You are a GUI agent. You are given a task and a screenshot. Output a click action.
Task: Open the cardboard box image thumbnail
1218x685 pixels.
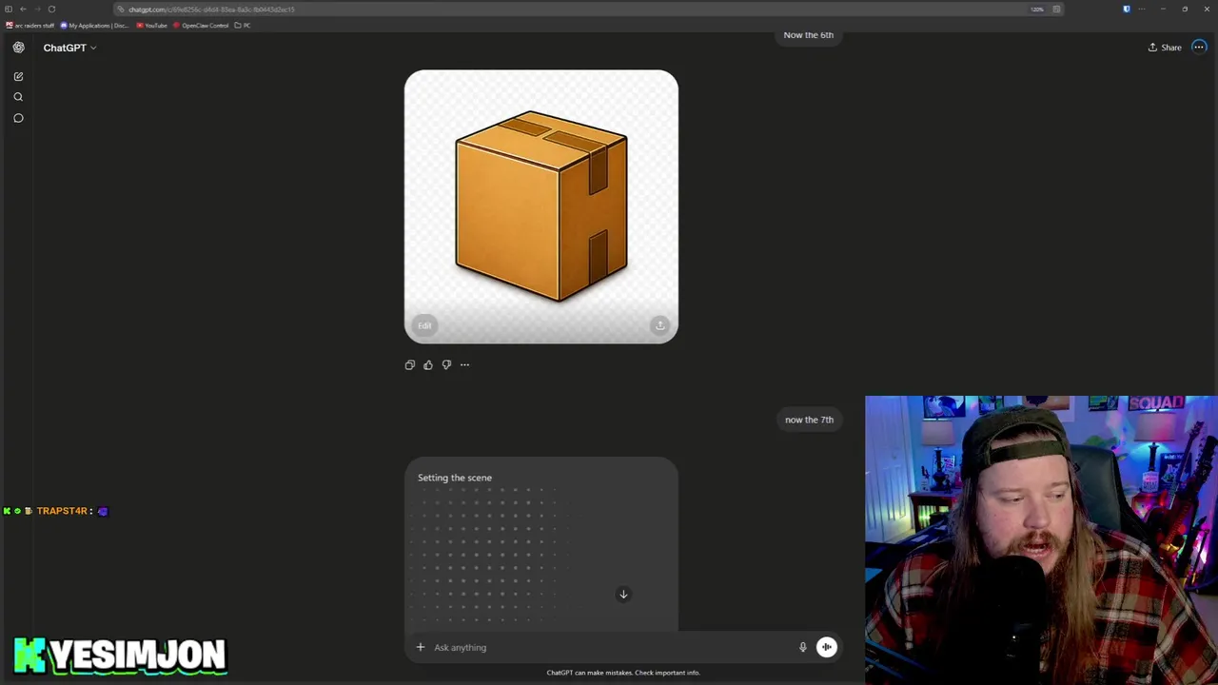point(541,206)
